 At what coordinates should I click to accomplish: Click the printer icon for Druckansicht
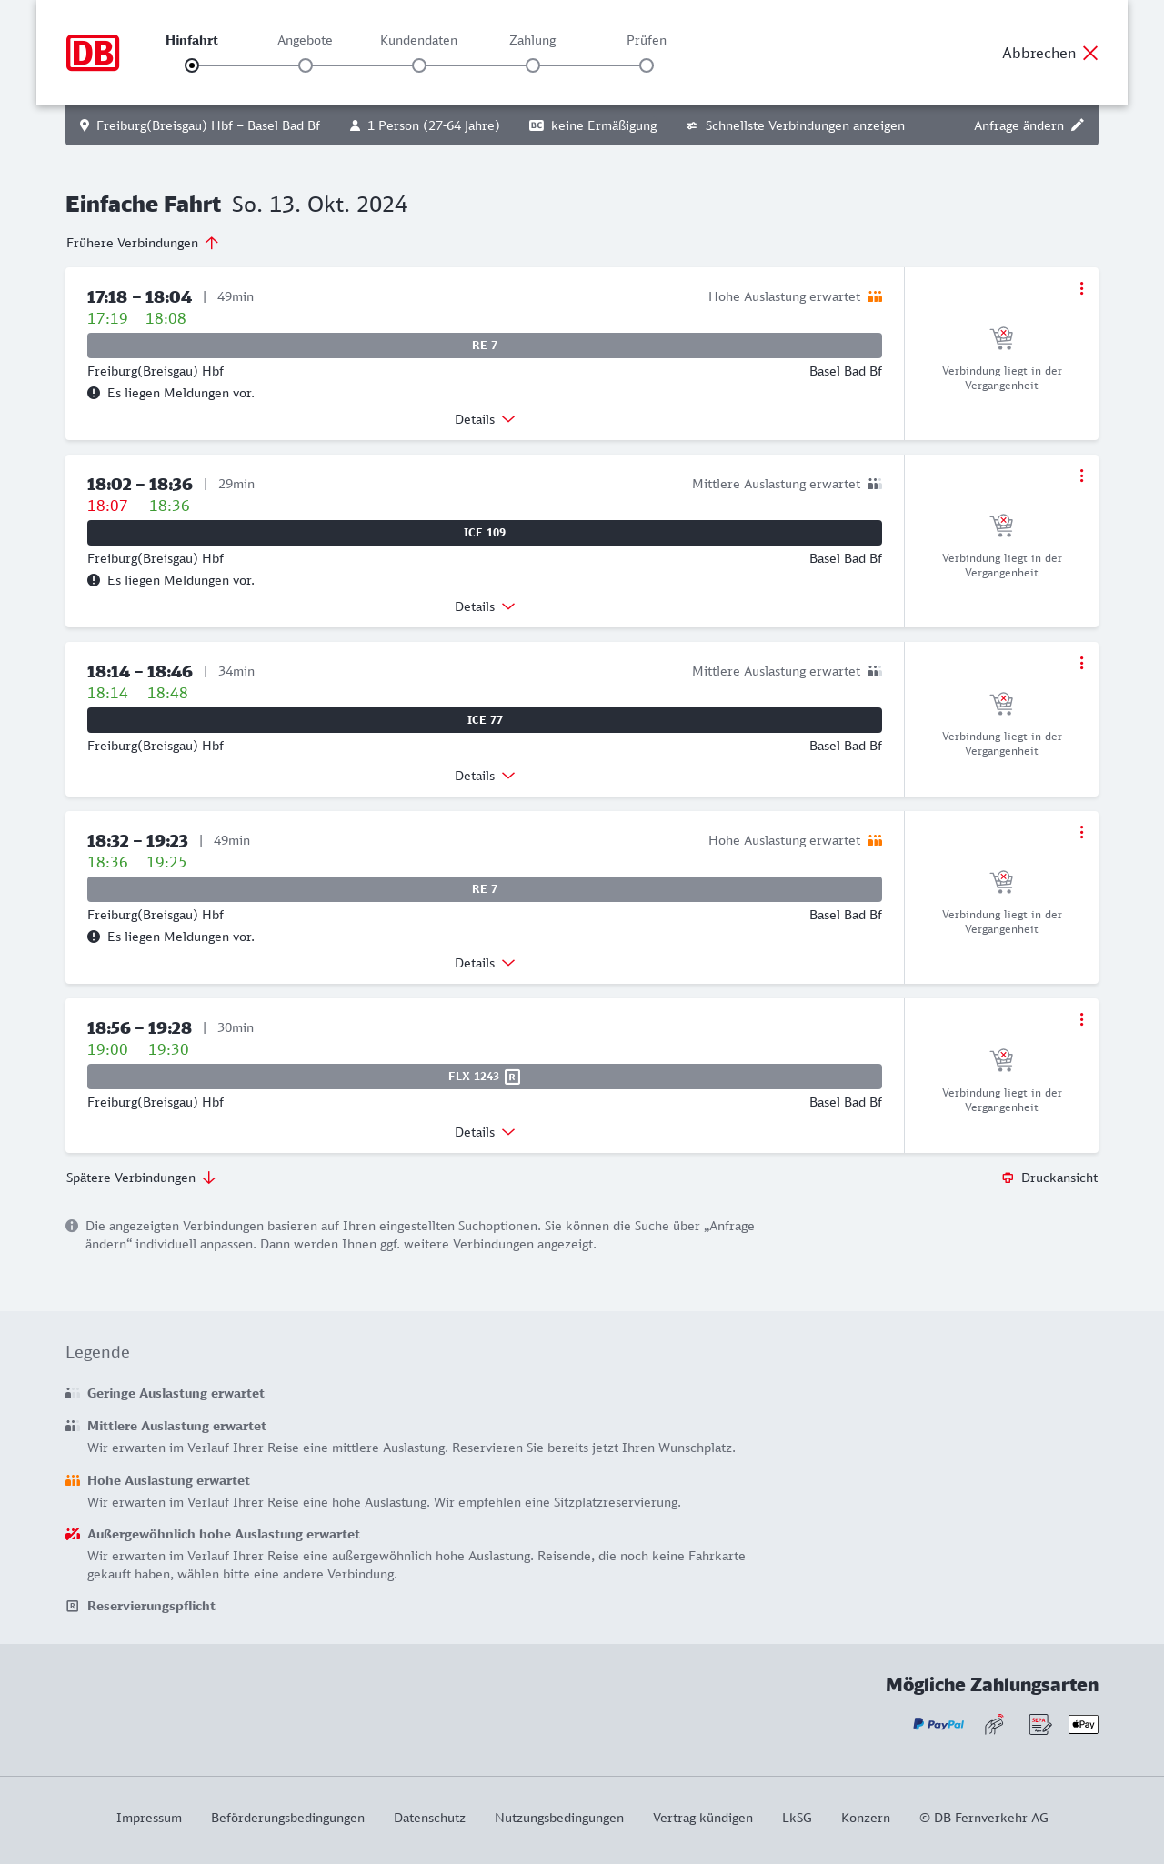tap(1008, 1178)
